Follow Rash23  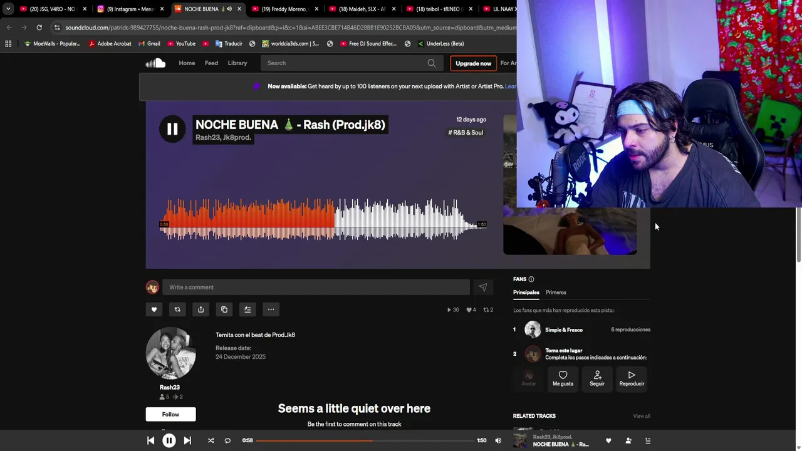tap(170, 414)
